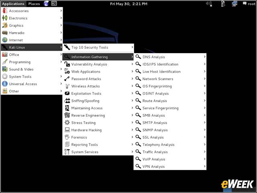Click the muted volume icon
The image size is (257, 193).
pos(209,4)
